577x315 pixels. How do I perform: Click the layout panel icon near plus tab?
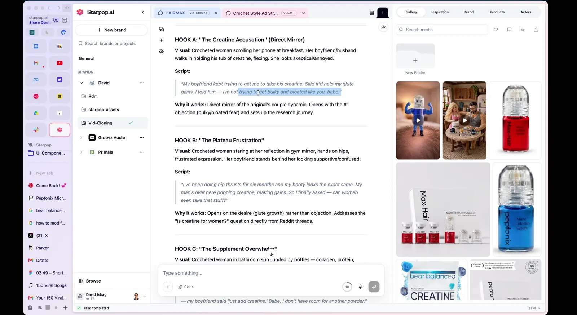(x=372, y=13)
